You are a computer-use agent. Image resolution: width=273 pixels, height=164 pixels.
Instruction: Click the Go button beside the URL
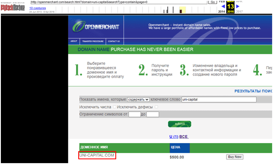pos(213,2)
